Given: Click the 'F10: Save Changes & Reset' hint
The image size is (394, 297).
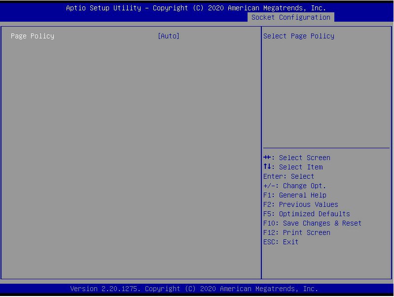Looking at the screenshot, I should click(x=312, y=223).
